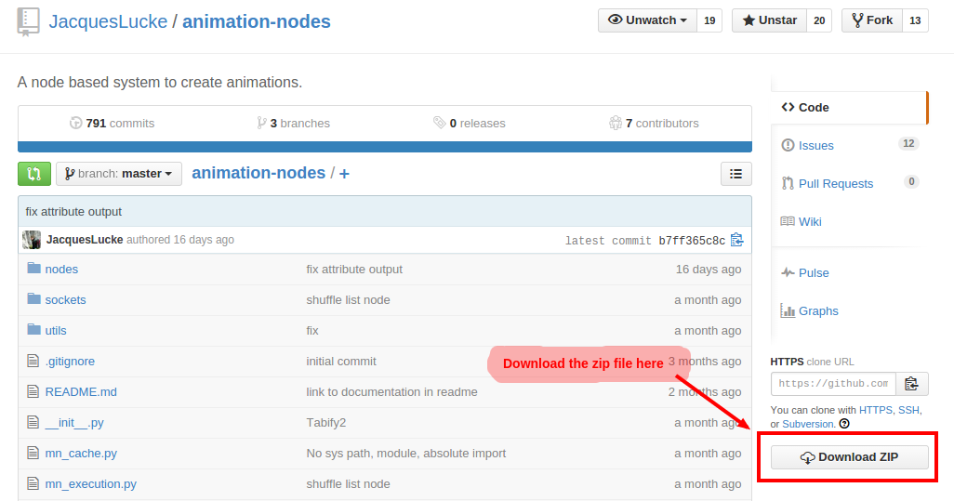The height and width of the screenshot is (501, 954).
Task: Click the commits history clock icon
Action: pyautogui.click(x=75, y=123)
